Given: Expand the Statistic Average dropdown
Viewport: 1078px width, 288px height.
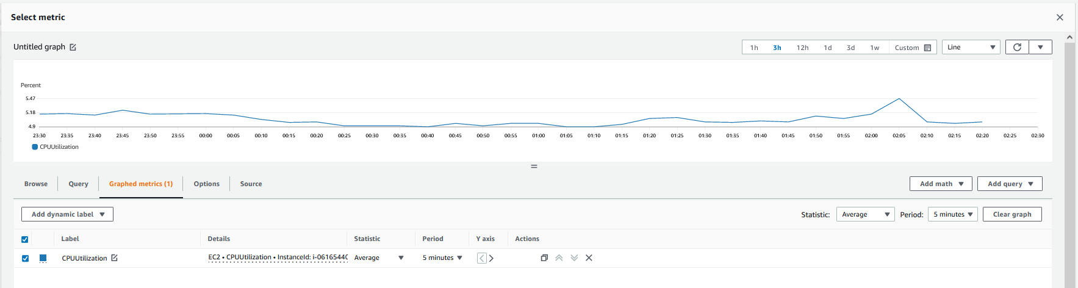Looking at the screenshot, I should tap(865, 214).
